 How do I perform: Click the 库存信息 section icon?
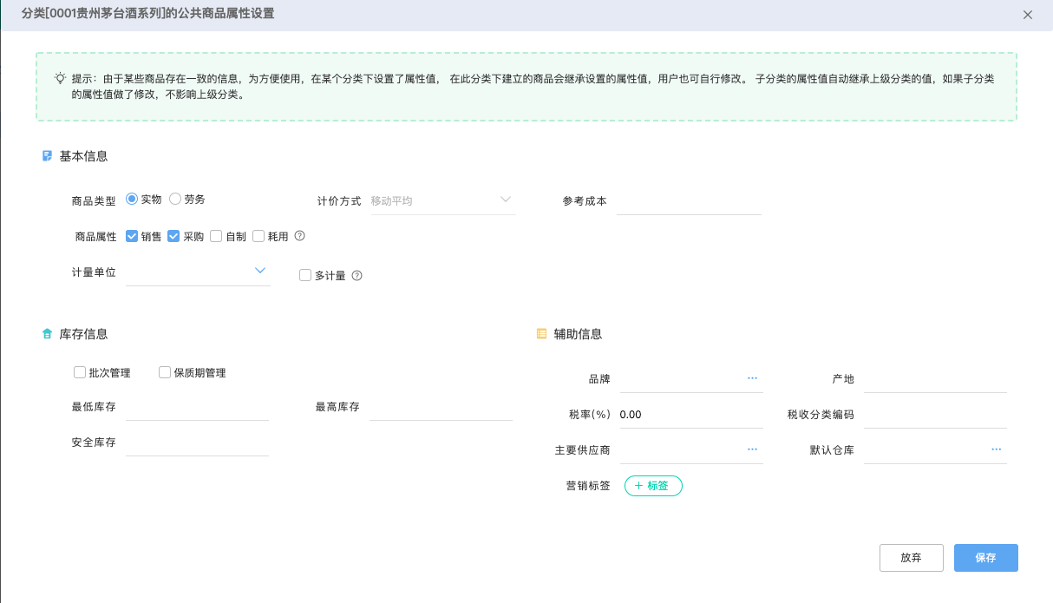[x=47, y=334]
